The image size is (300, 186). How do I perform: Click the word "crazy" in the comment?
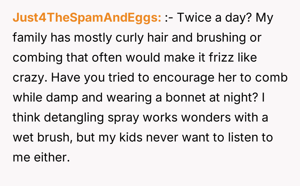27,78
